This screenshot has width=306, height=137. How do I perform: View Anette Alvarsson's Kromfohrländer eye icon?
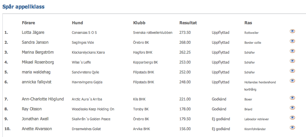click(292, 128)
